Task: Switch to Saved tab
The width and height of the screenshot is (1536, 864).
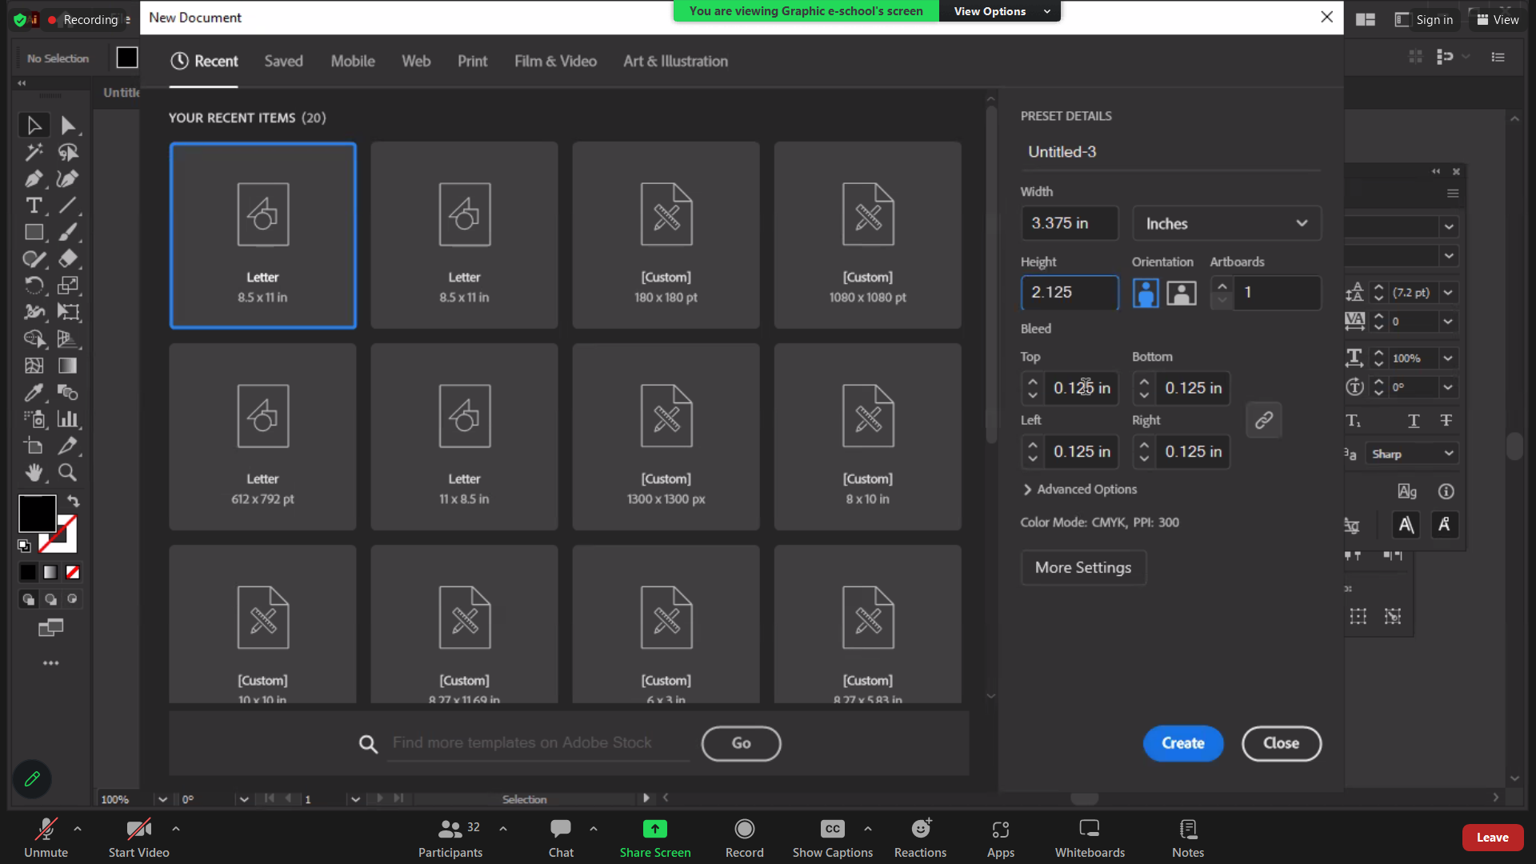Action: click(x=284, y=61)
